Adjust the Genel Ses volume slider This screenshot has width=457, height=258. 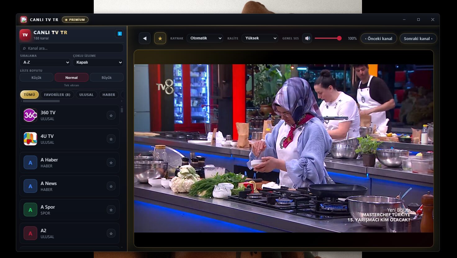coord(328,38)
